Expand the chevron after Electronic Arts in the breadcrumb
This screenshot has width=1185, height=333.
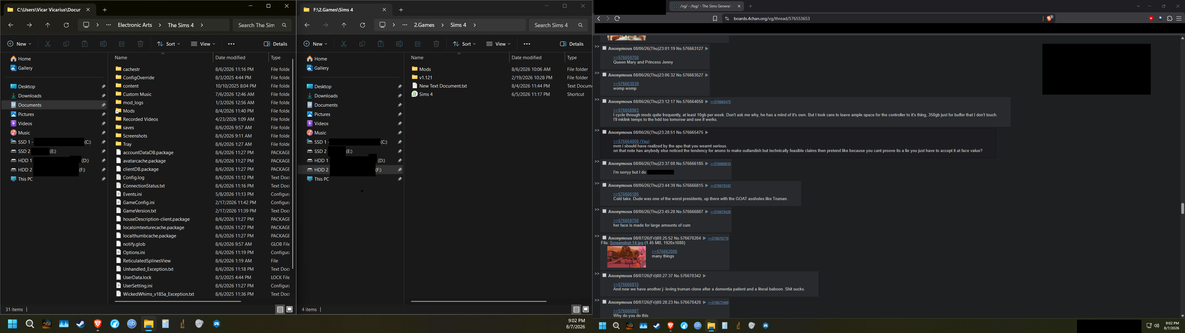pyautogui.click(x=160, y=25)
